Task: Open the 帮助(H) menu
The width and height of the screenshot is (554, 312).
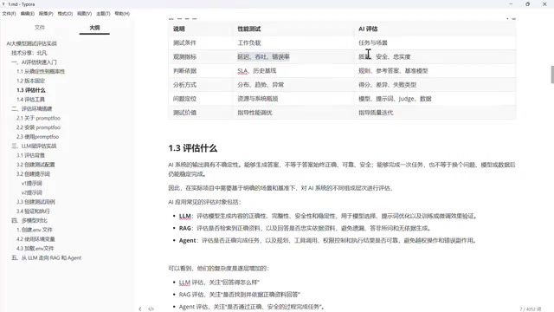Action: [122, 14]
